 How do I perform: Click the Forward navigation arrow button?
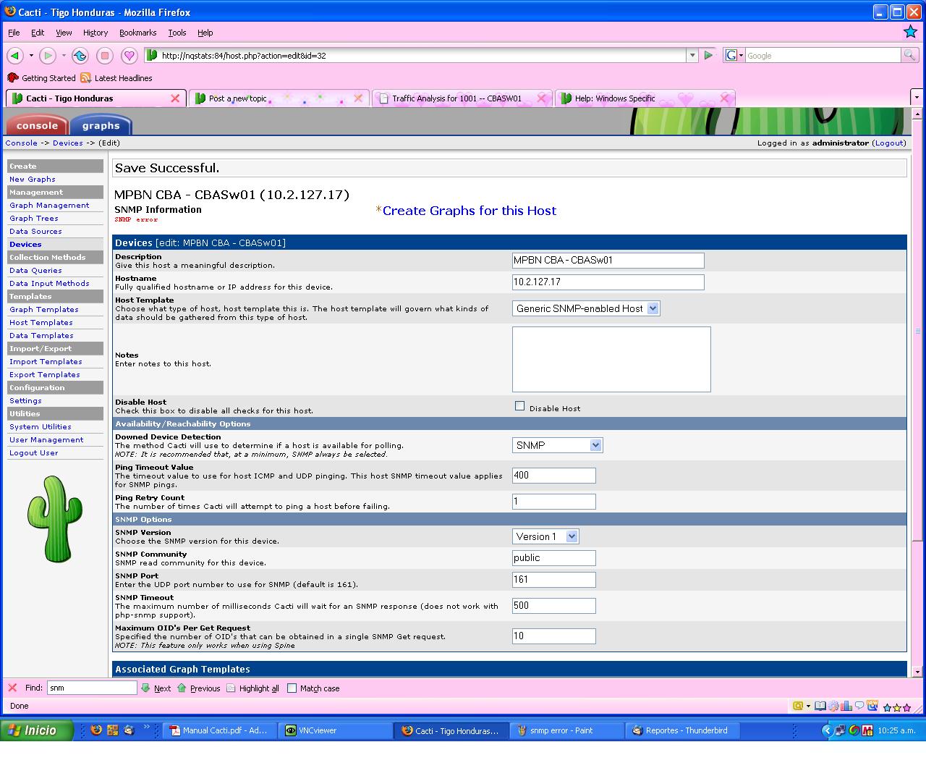click(48, 55)
